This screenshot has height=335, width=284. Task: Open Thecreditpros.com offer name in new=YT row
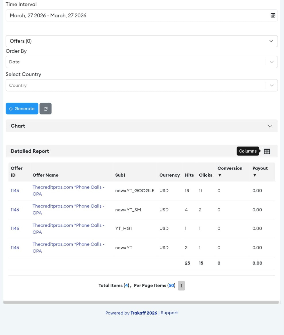pyautogui.click(x=68, y=248)
